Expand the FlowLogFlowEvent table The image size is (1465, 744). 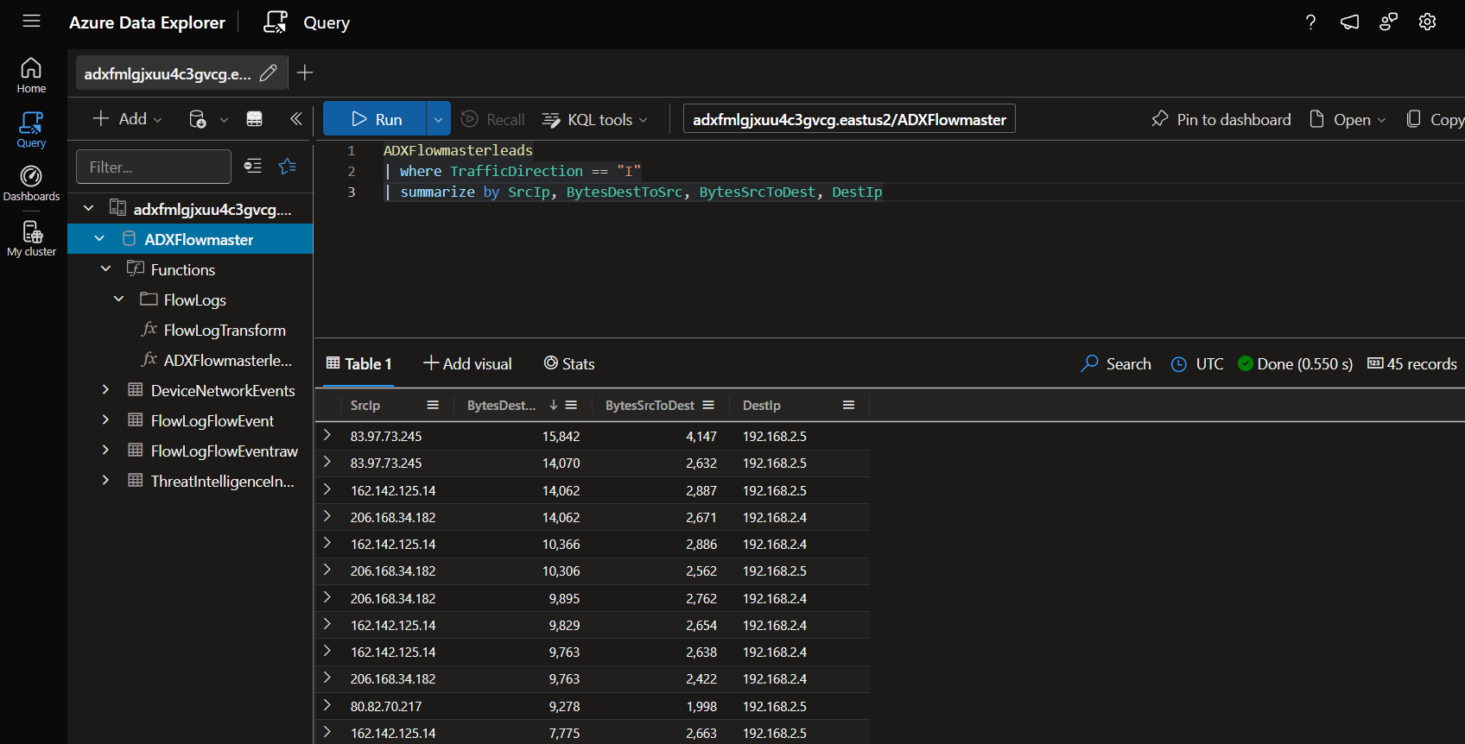105,419
